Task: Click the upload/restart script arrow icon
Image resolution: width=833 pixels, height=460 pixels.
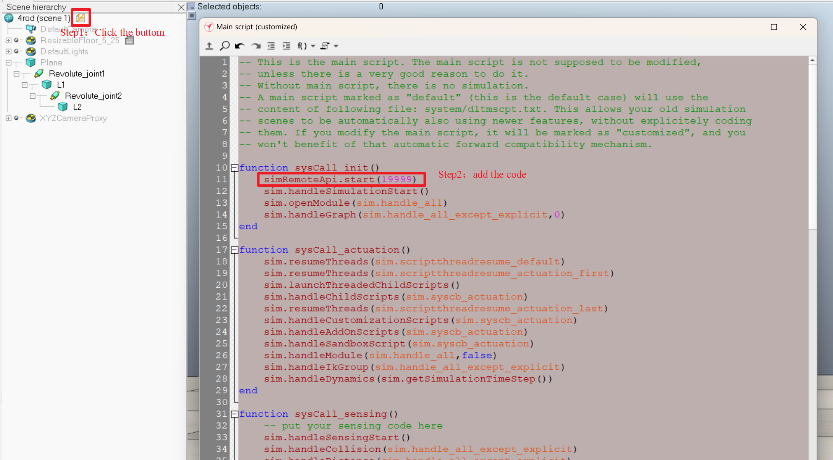Action: pyautogui.click(x=209, y=46)
